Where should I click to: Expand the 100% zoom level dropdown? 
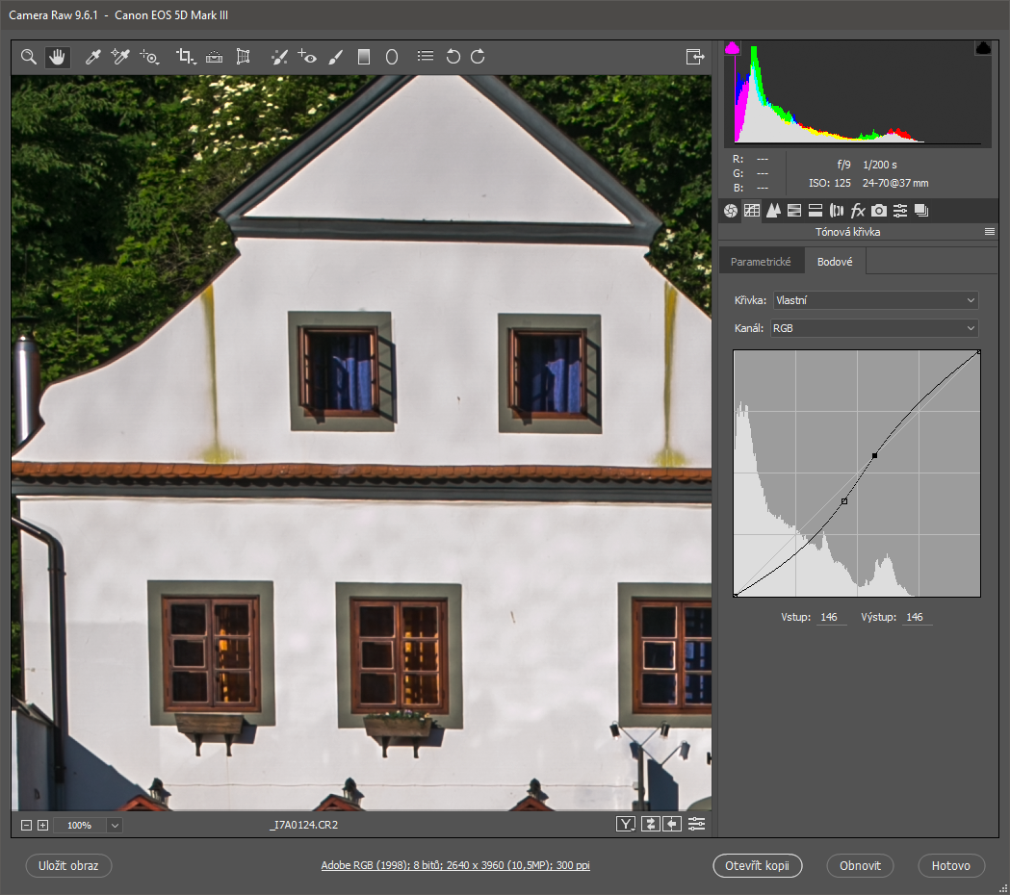click(116, 825)
